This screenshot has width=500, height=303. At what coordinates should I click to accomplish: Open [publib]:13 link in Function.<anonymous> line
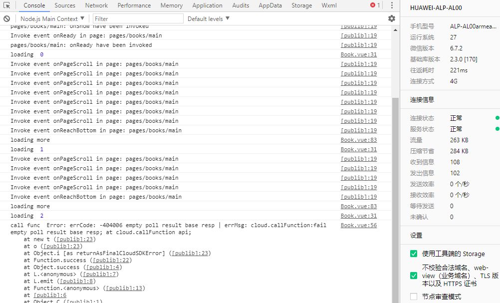pyautogui.click(x=124, y=289)
